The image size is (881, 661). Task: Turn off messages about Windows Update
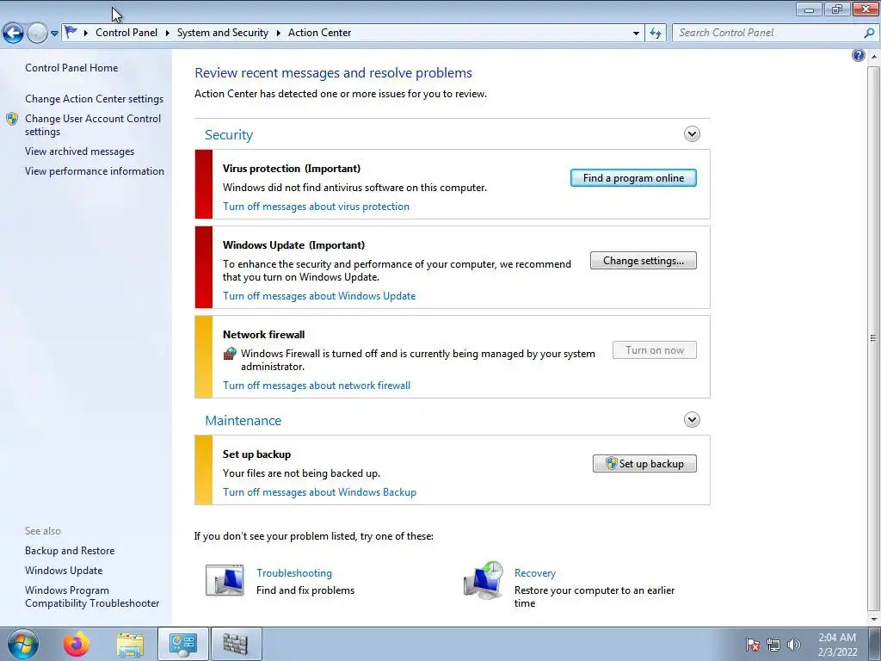(319, 296)
